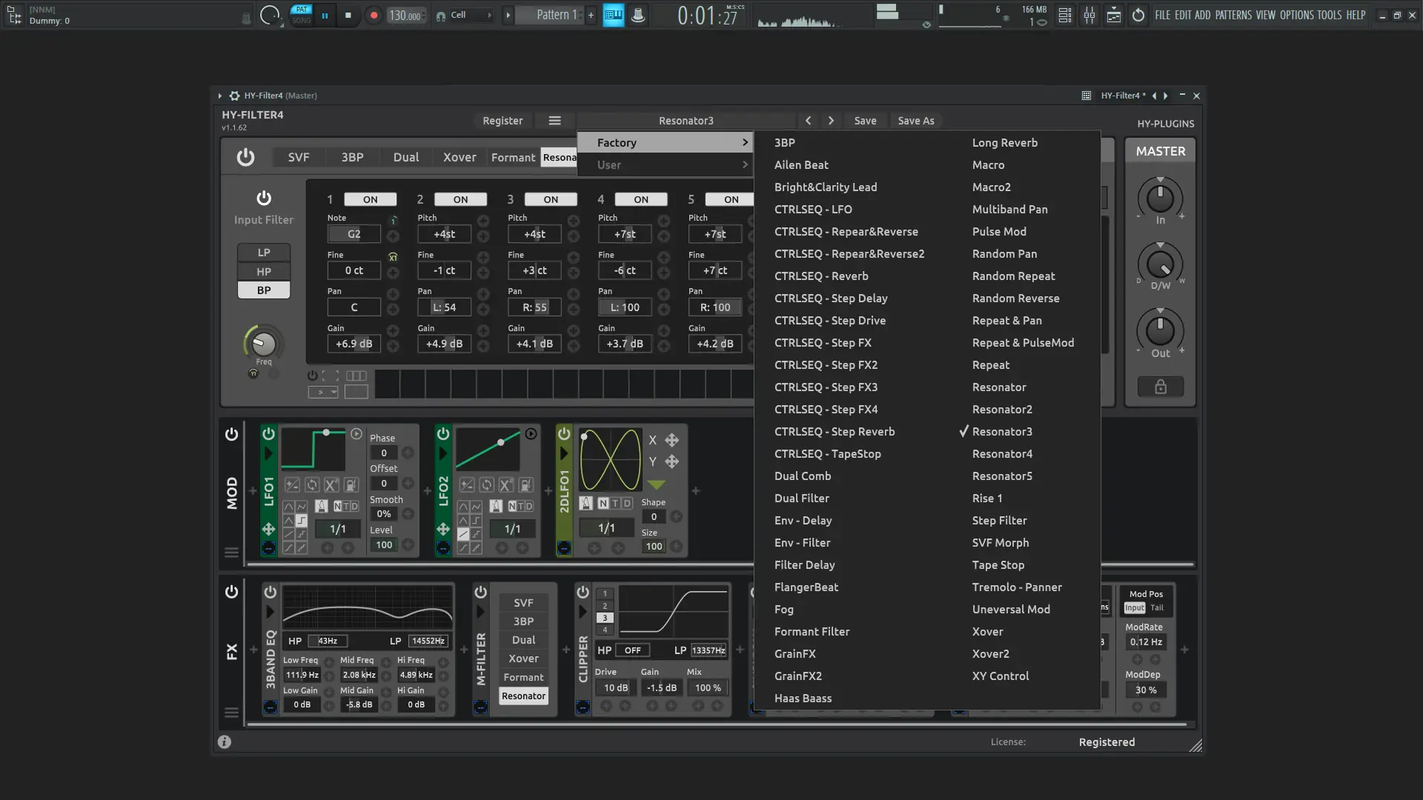
Task: Click the record button in transport bar
Action: point(374,15)
